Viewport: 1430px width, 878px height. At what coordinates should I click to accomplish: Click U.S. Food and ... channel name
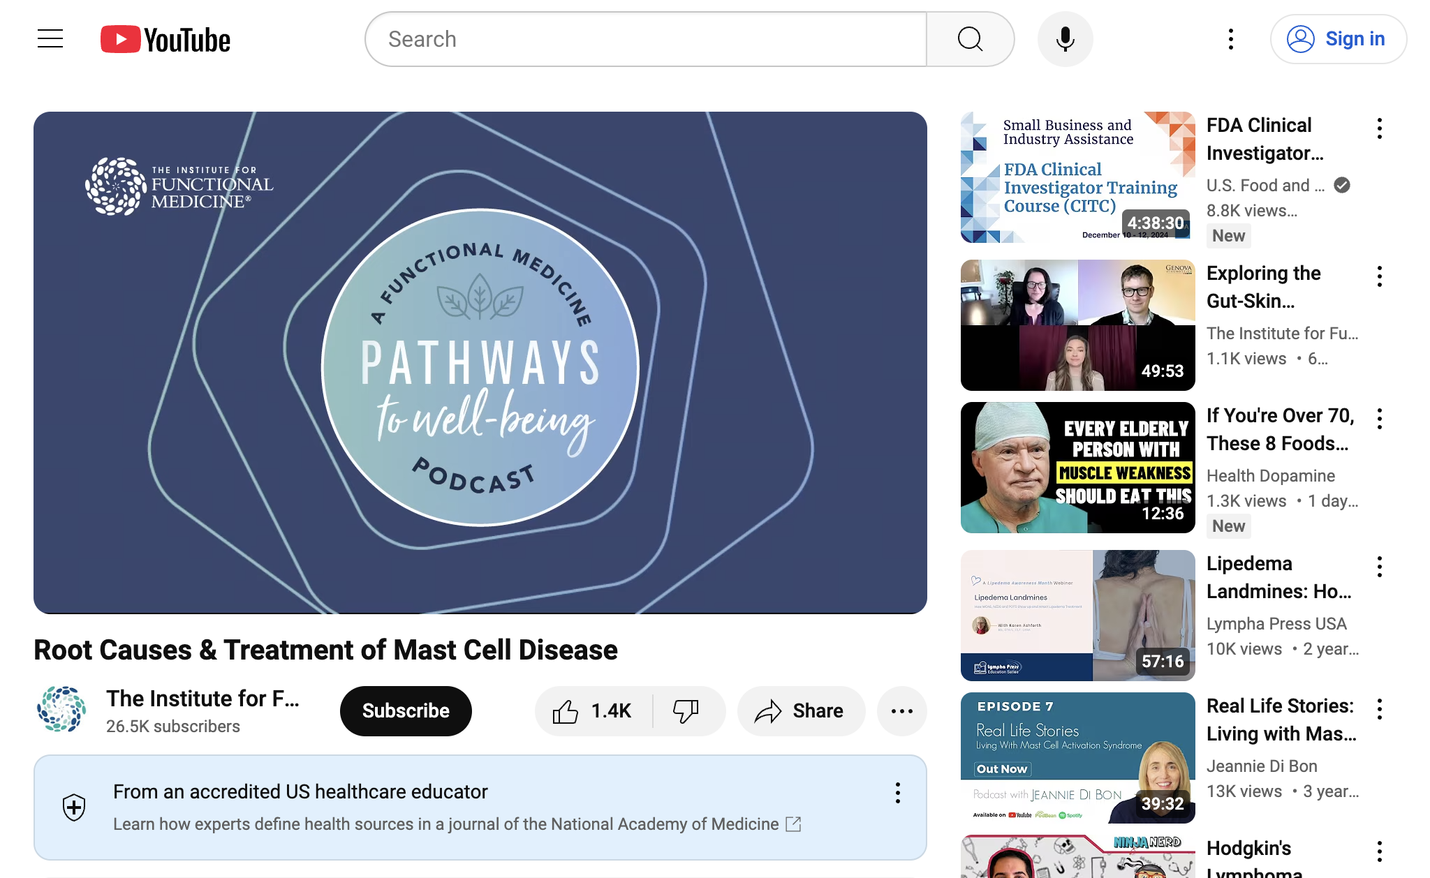1265,185
